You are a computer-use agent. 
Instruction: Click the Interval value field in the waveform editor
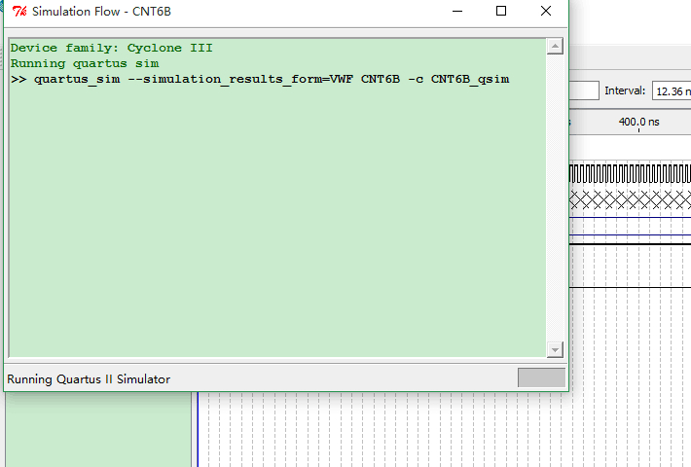tap(672, 90)
